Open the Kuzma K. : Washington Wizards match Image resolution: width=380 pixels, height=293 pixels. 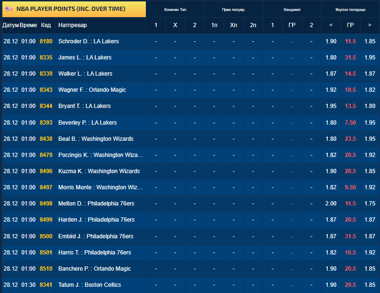pyautogui.click(x=99, y=171)
